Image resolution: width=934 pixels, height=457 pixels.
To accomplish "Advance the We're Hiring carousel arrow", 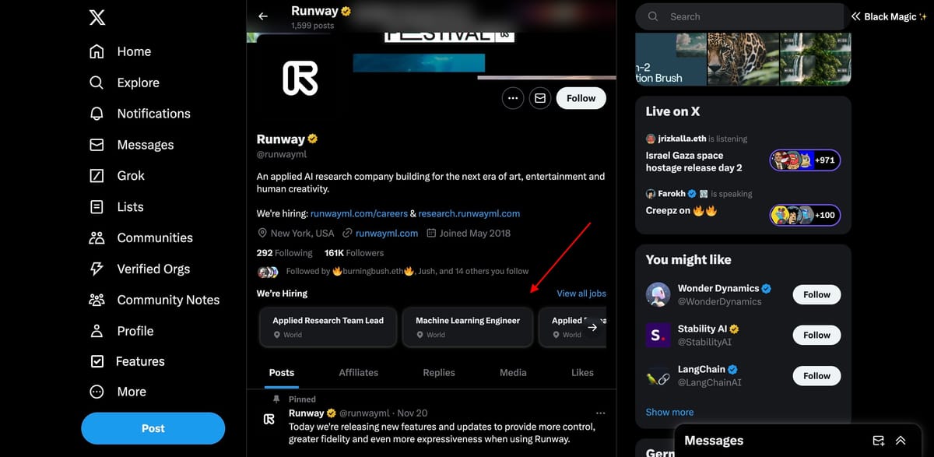I will pos(593,328).
